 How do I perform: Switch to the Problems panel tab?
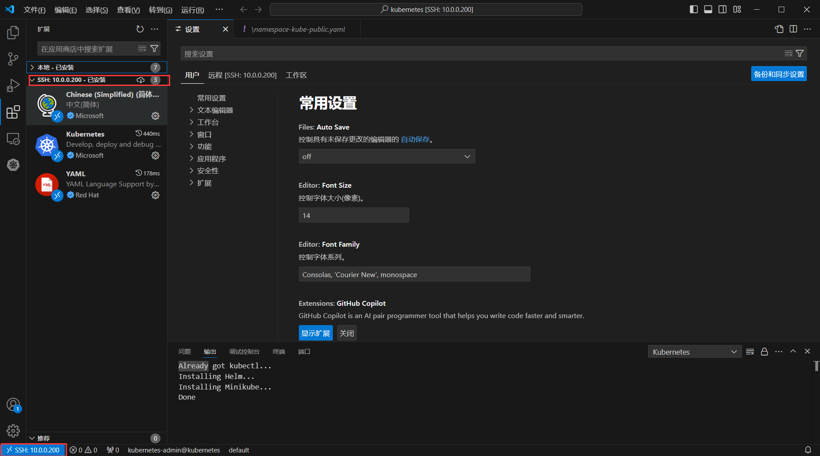[185, 352]
